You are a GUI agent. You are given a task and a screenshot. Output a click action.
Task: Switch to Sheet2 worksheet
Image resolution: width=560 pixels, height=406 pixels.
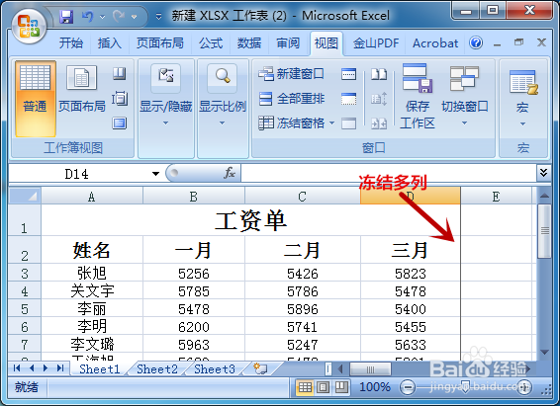(157, 368)
